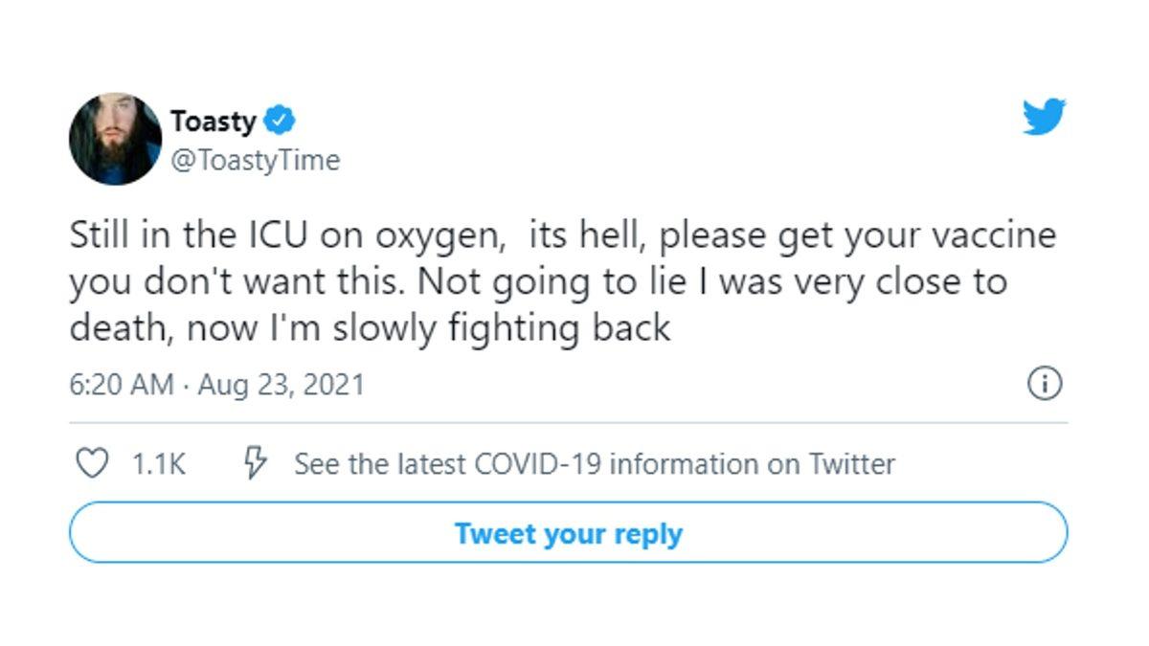Click the Aug 23, 2021 date
This screenshot has width=1149, height=646.
282,385
